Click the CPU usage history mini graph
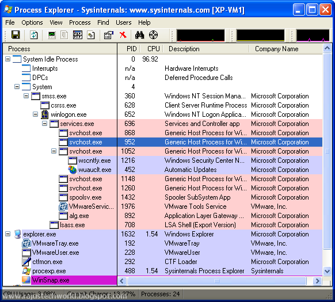335x302 pixels. [x=200, y=36]
